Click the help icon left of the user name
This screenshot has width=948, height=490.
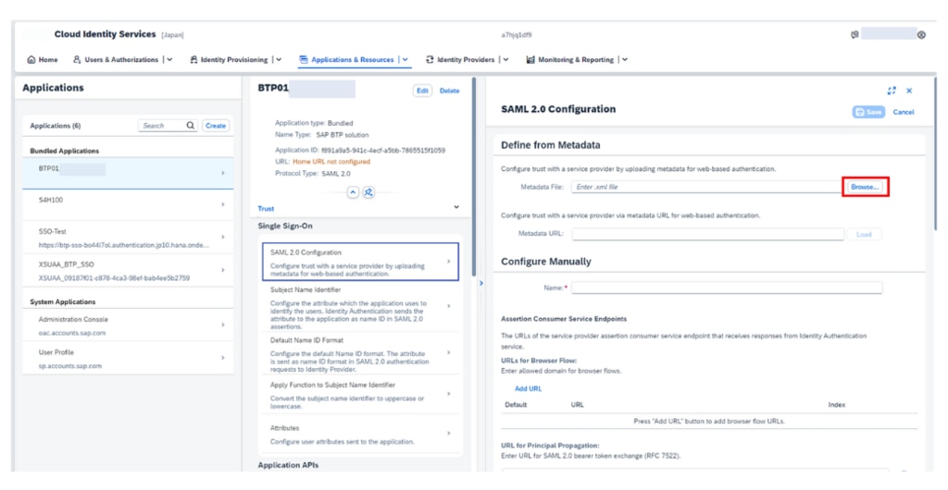(x=854, y=35)
